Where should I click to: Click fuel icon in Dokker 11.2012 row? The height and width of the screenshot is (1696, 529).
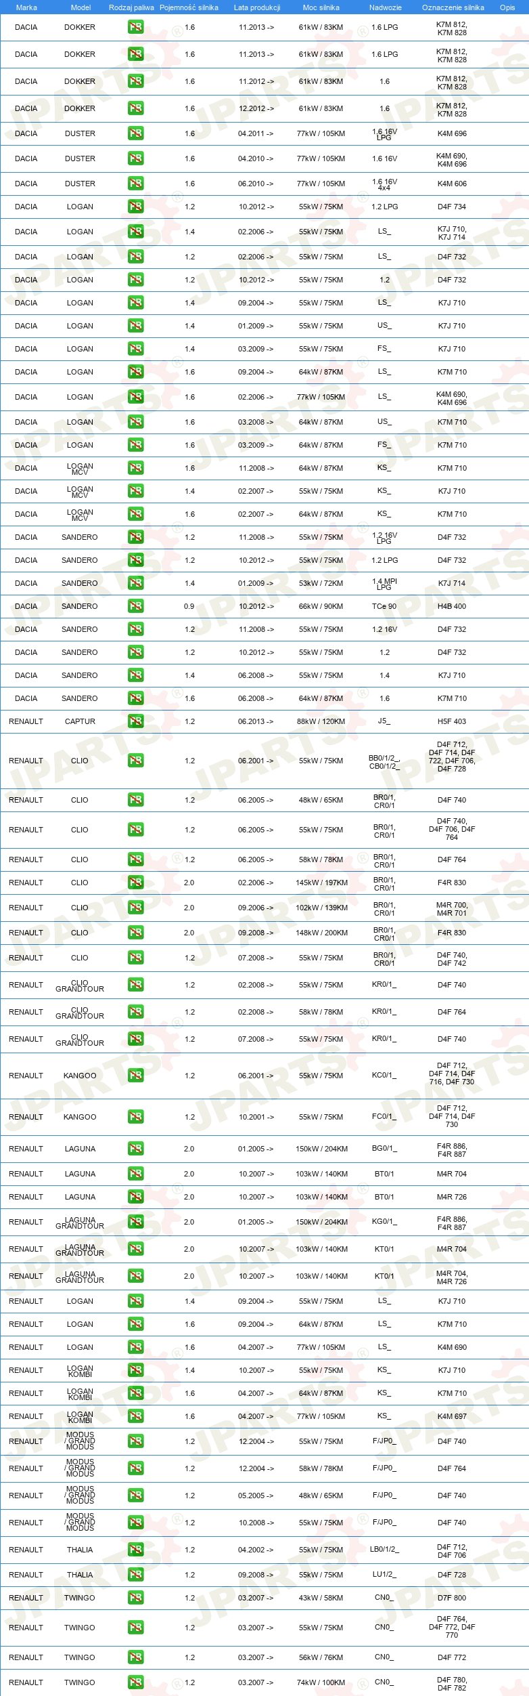click(x=135, y=81)
